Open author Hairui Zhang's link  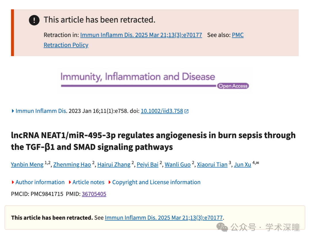click(114, 165)
